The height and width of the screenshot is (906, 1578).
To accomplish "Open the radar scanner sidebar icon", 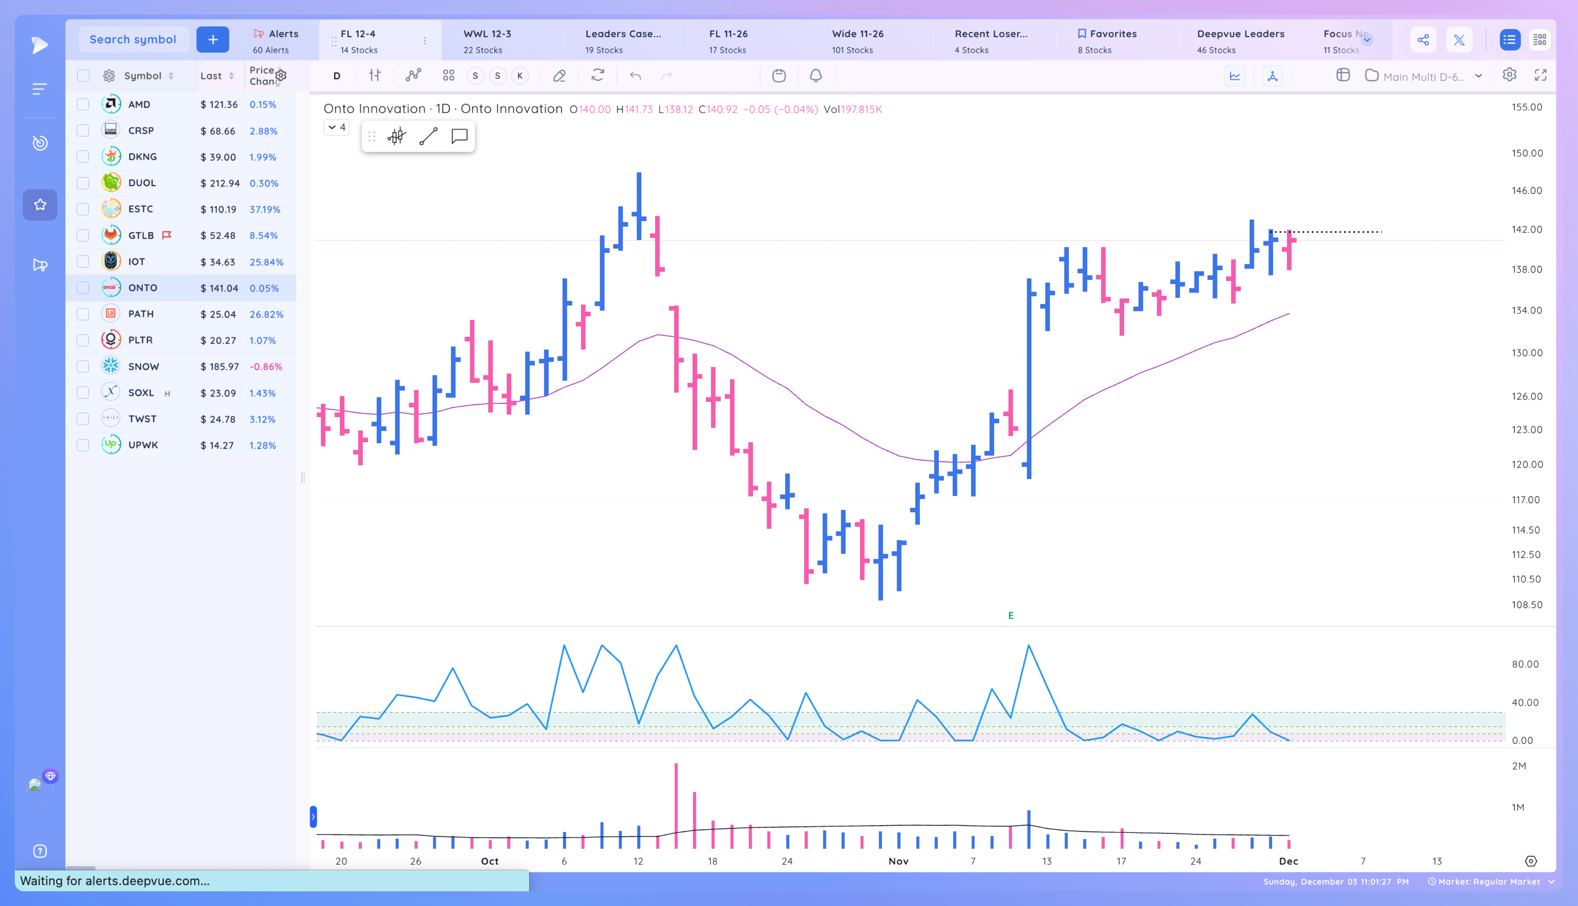I will [40, 143].
